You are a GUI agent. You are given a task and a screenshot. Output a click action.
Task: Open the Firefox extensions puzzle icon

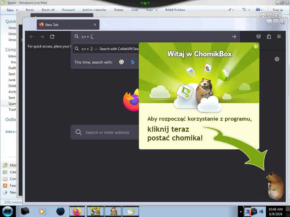pyautogui.click(x=269, y=36)
